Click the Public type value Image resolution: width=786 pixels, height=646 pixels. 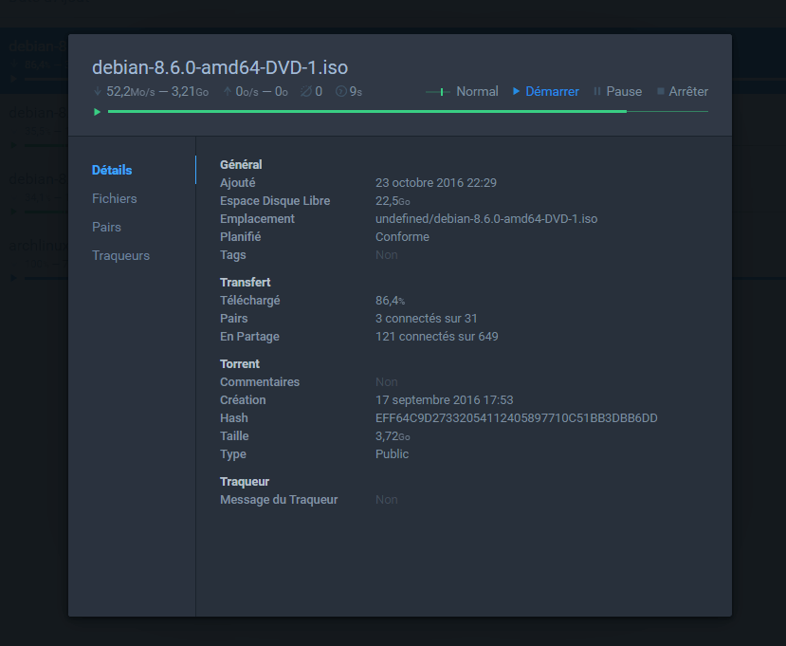[392, 453]
